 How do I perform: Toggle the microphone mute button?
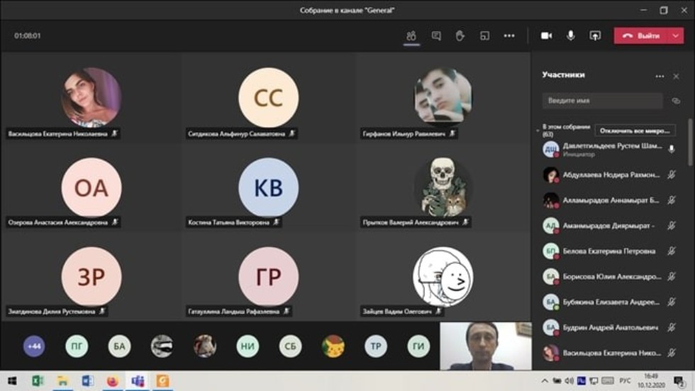tap(570, 35)
